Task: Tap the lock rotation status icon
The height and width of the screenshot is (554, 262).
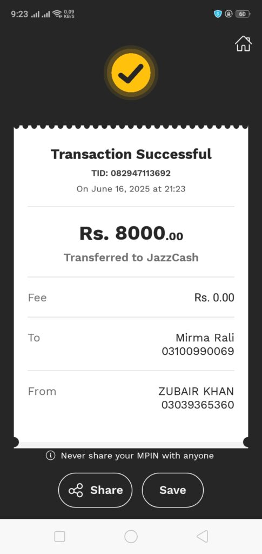Action: 229,14
